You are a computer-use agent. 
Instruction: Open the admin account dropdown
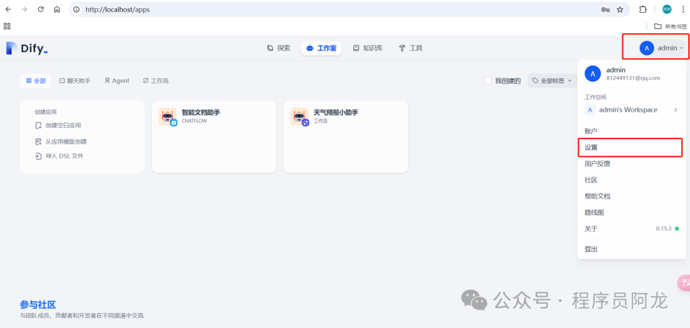pos(661,48)
